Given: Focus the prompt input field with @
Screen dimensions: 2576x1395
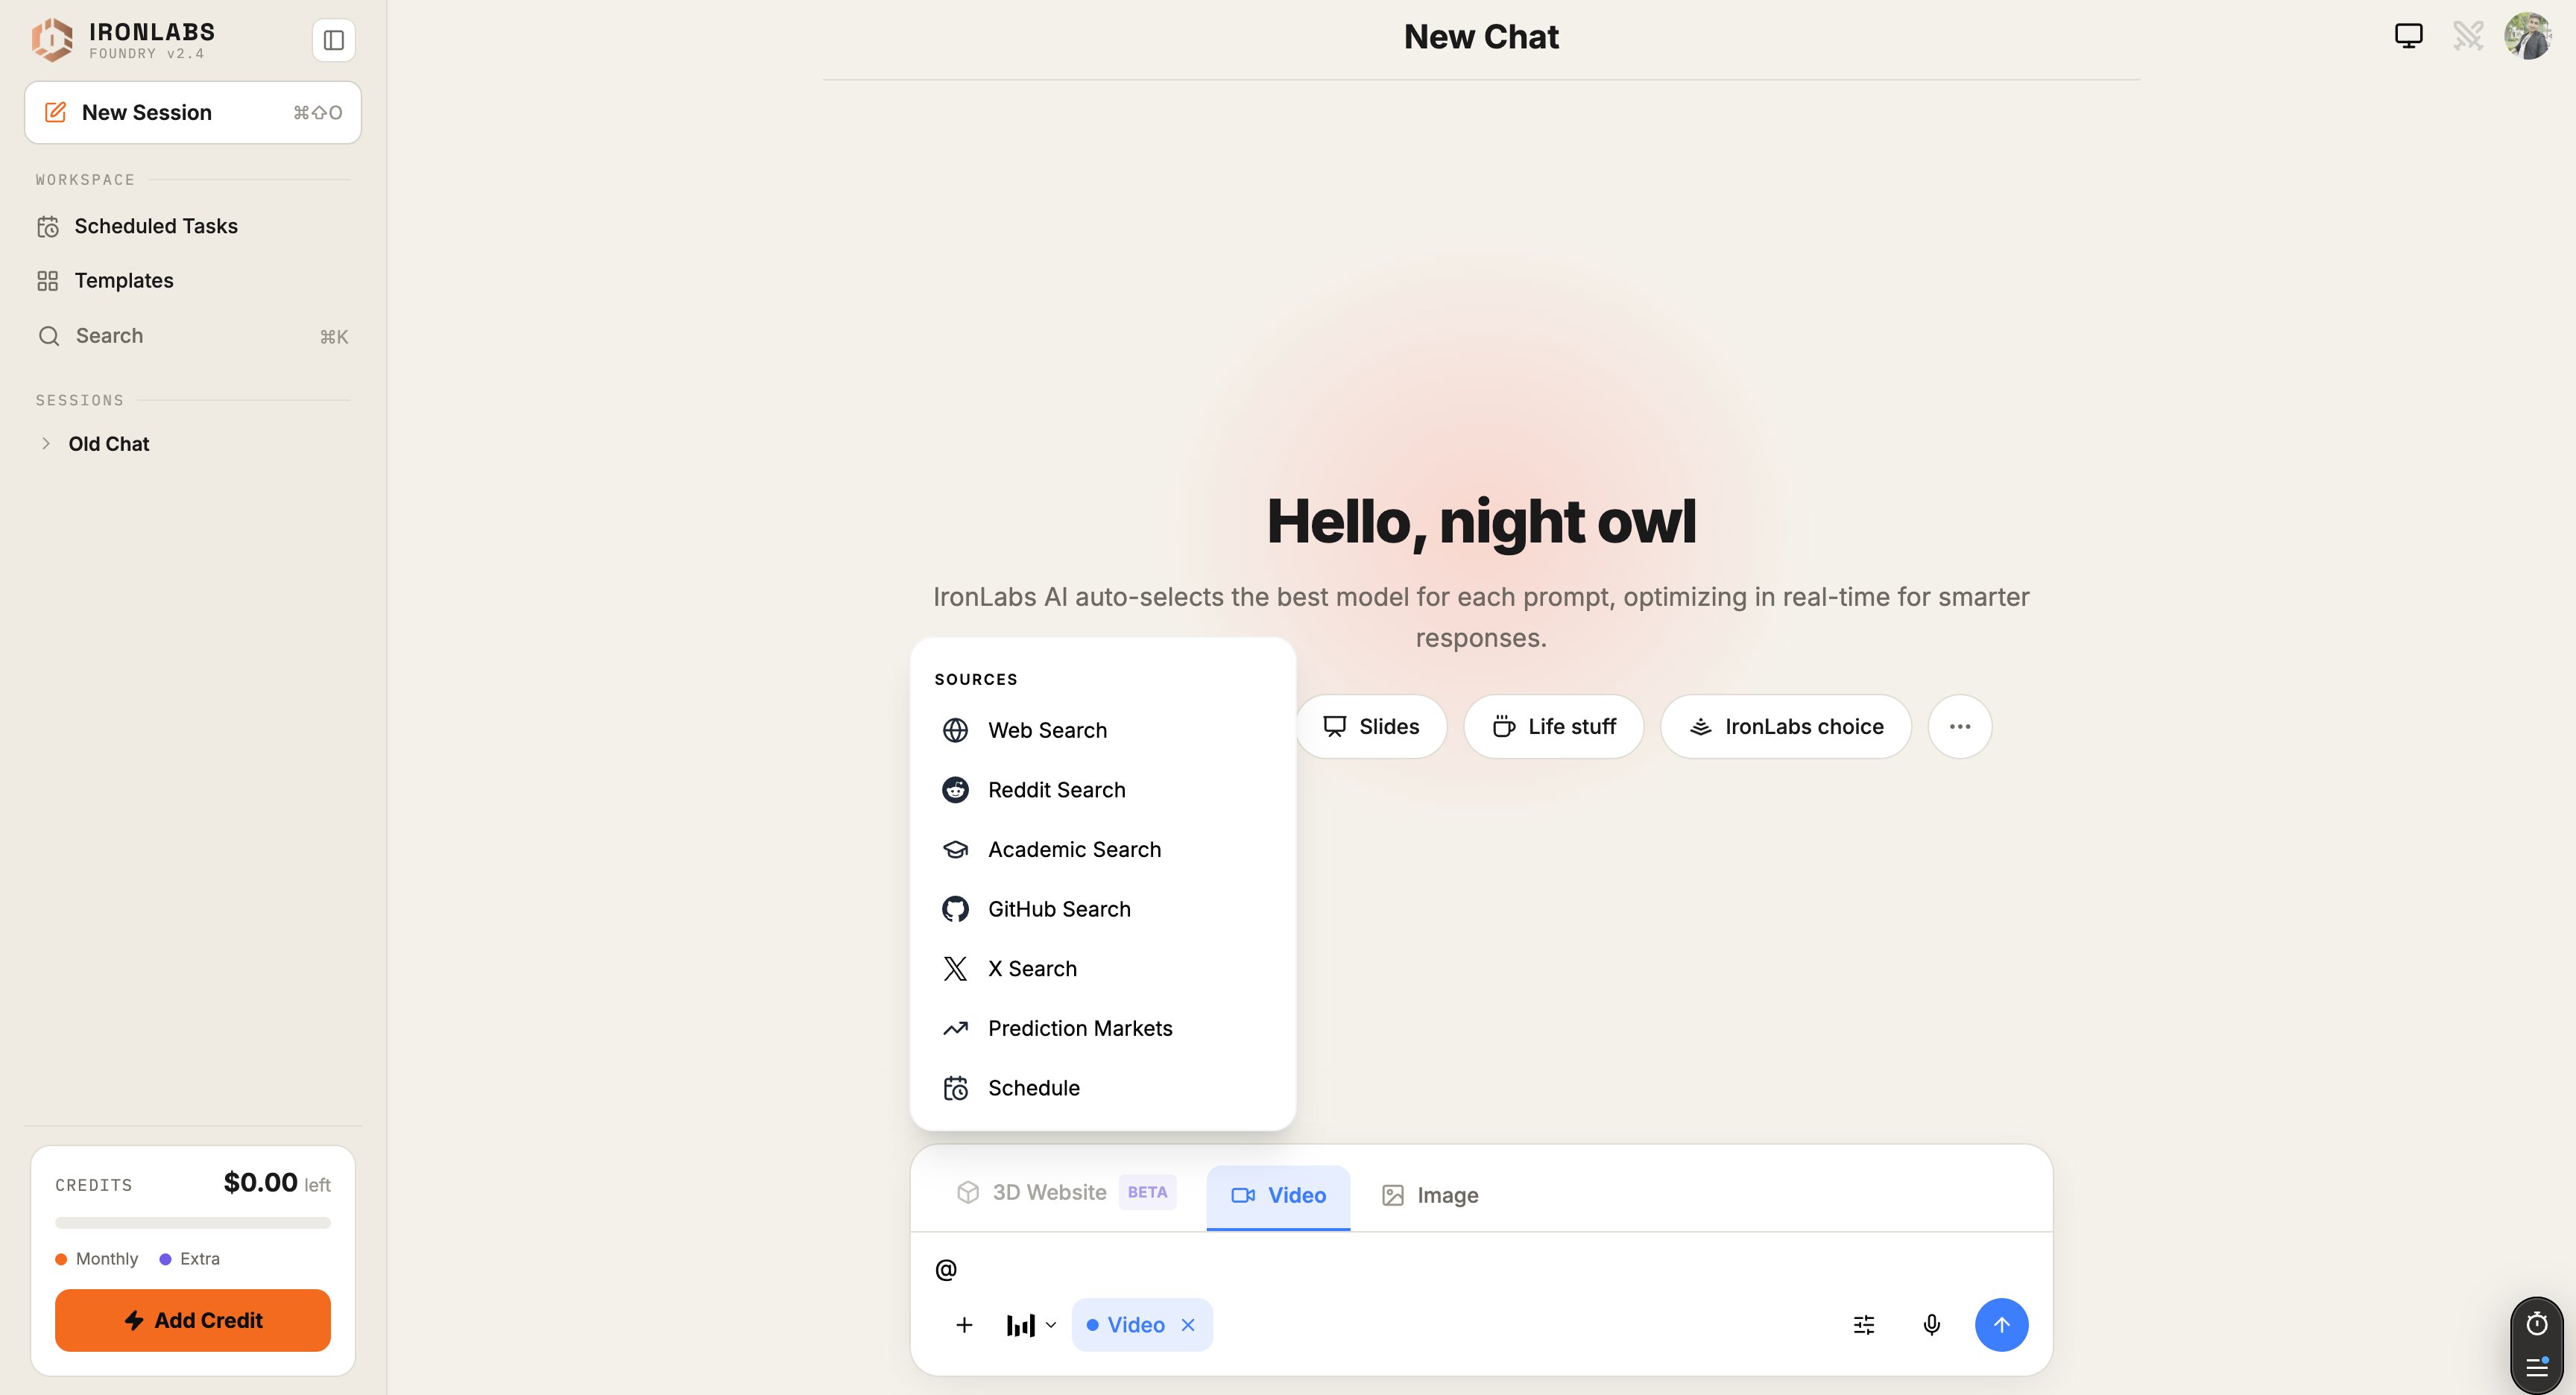Looking at the screenshot, I should 1480,1270.
